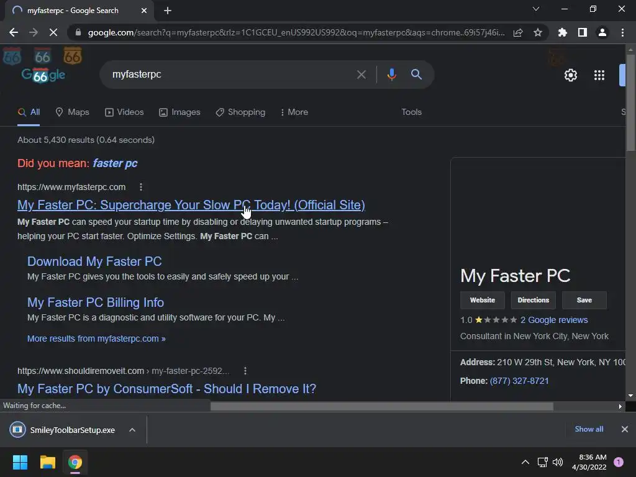The height and width of the screenshot is (477, 636).
Task: Expand SmileyToolbarSetup.exe download options
Action: [132, 430]
